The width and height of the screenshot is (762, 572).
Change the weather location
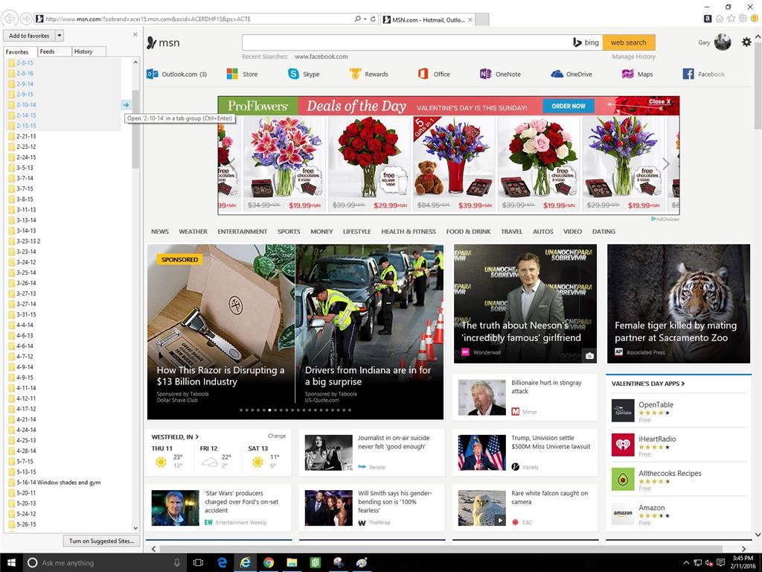[x=277, y=436]
